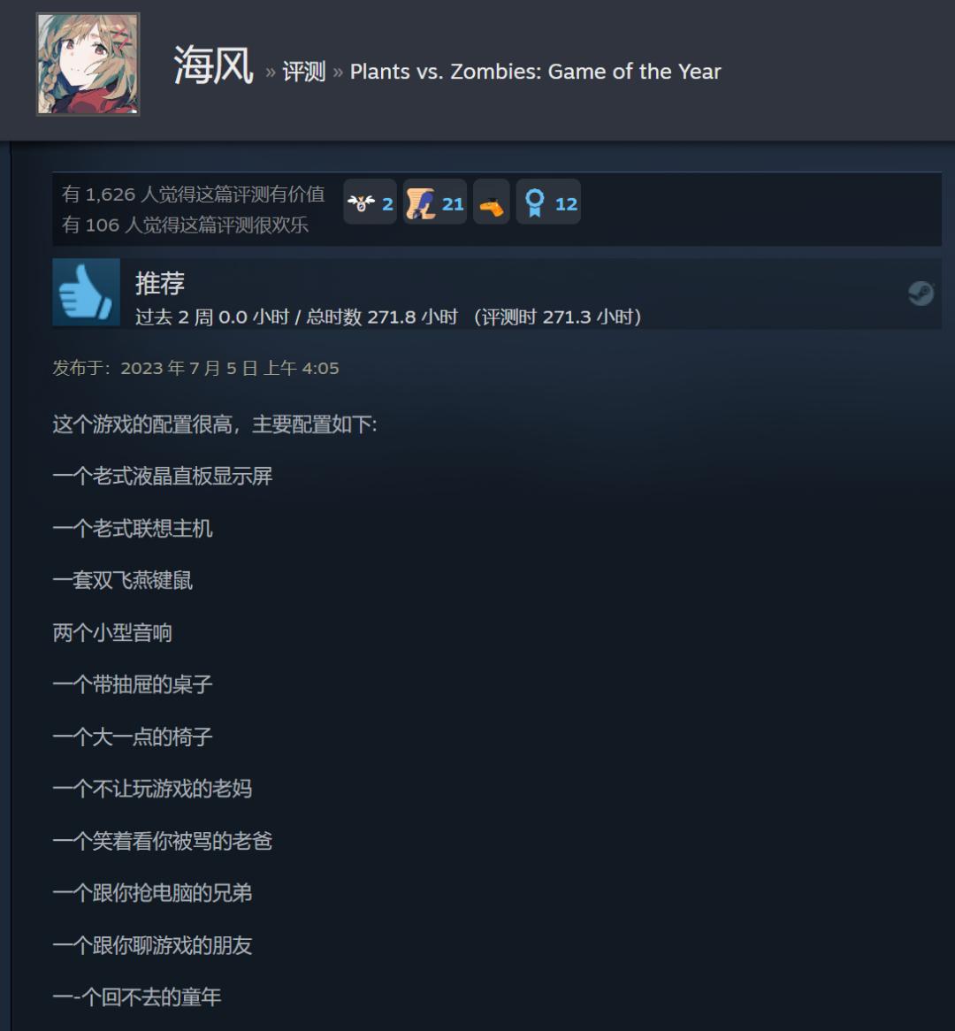Click the orange giraffe award badge

click(492, 202)
